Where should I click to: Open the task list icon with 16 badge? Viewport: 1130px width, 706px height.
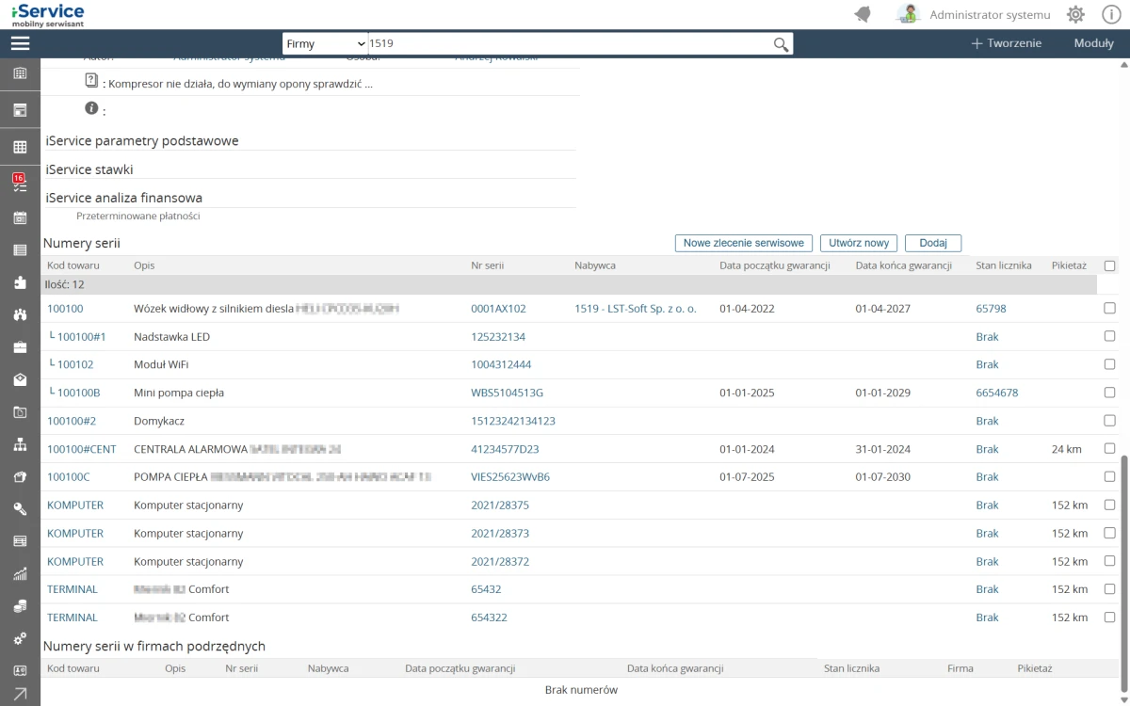[20, 182]
